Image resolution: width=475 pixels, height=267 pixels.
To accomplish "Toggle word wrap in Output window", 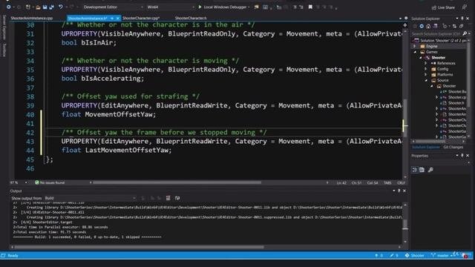I will coord(177,198).
